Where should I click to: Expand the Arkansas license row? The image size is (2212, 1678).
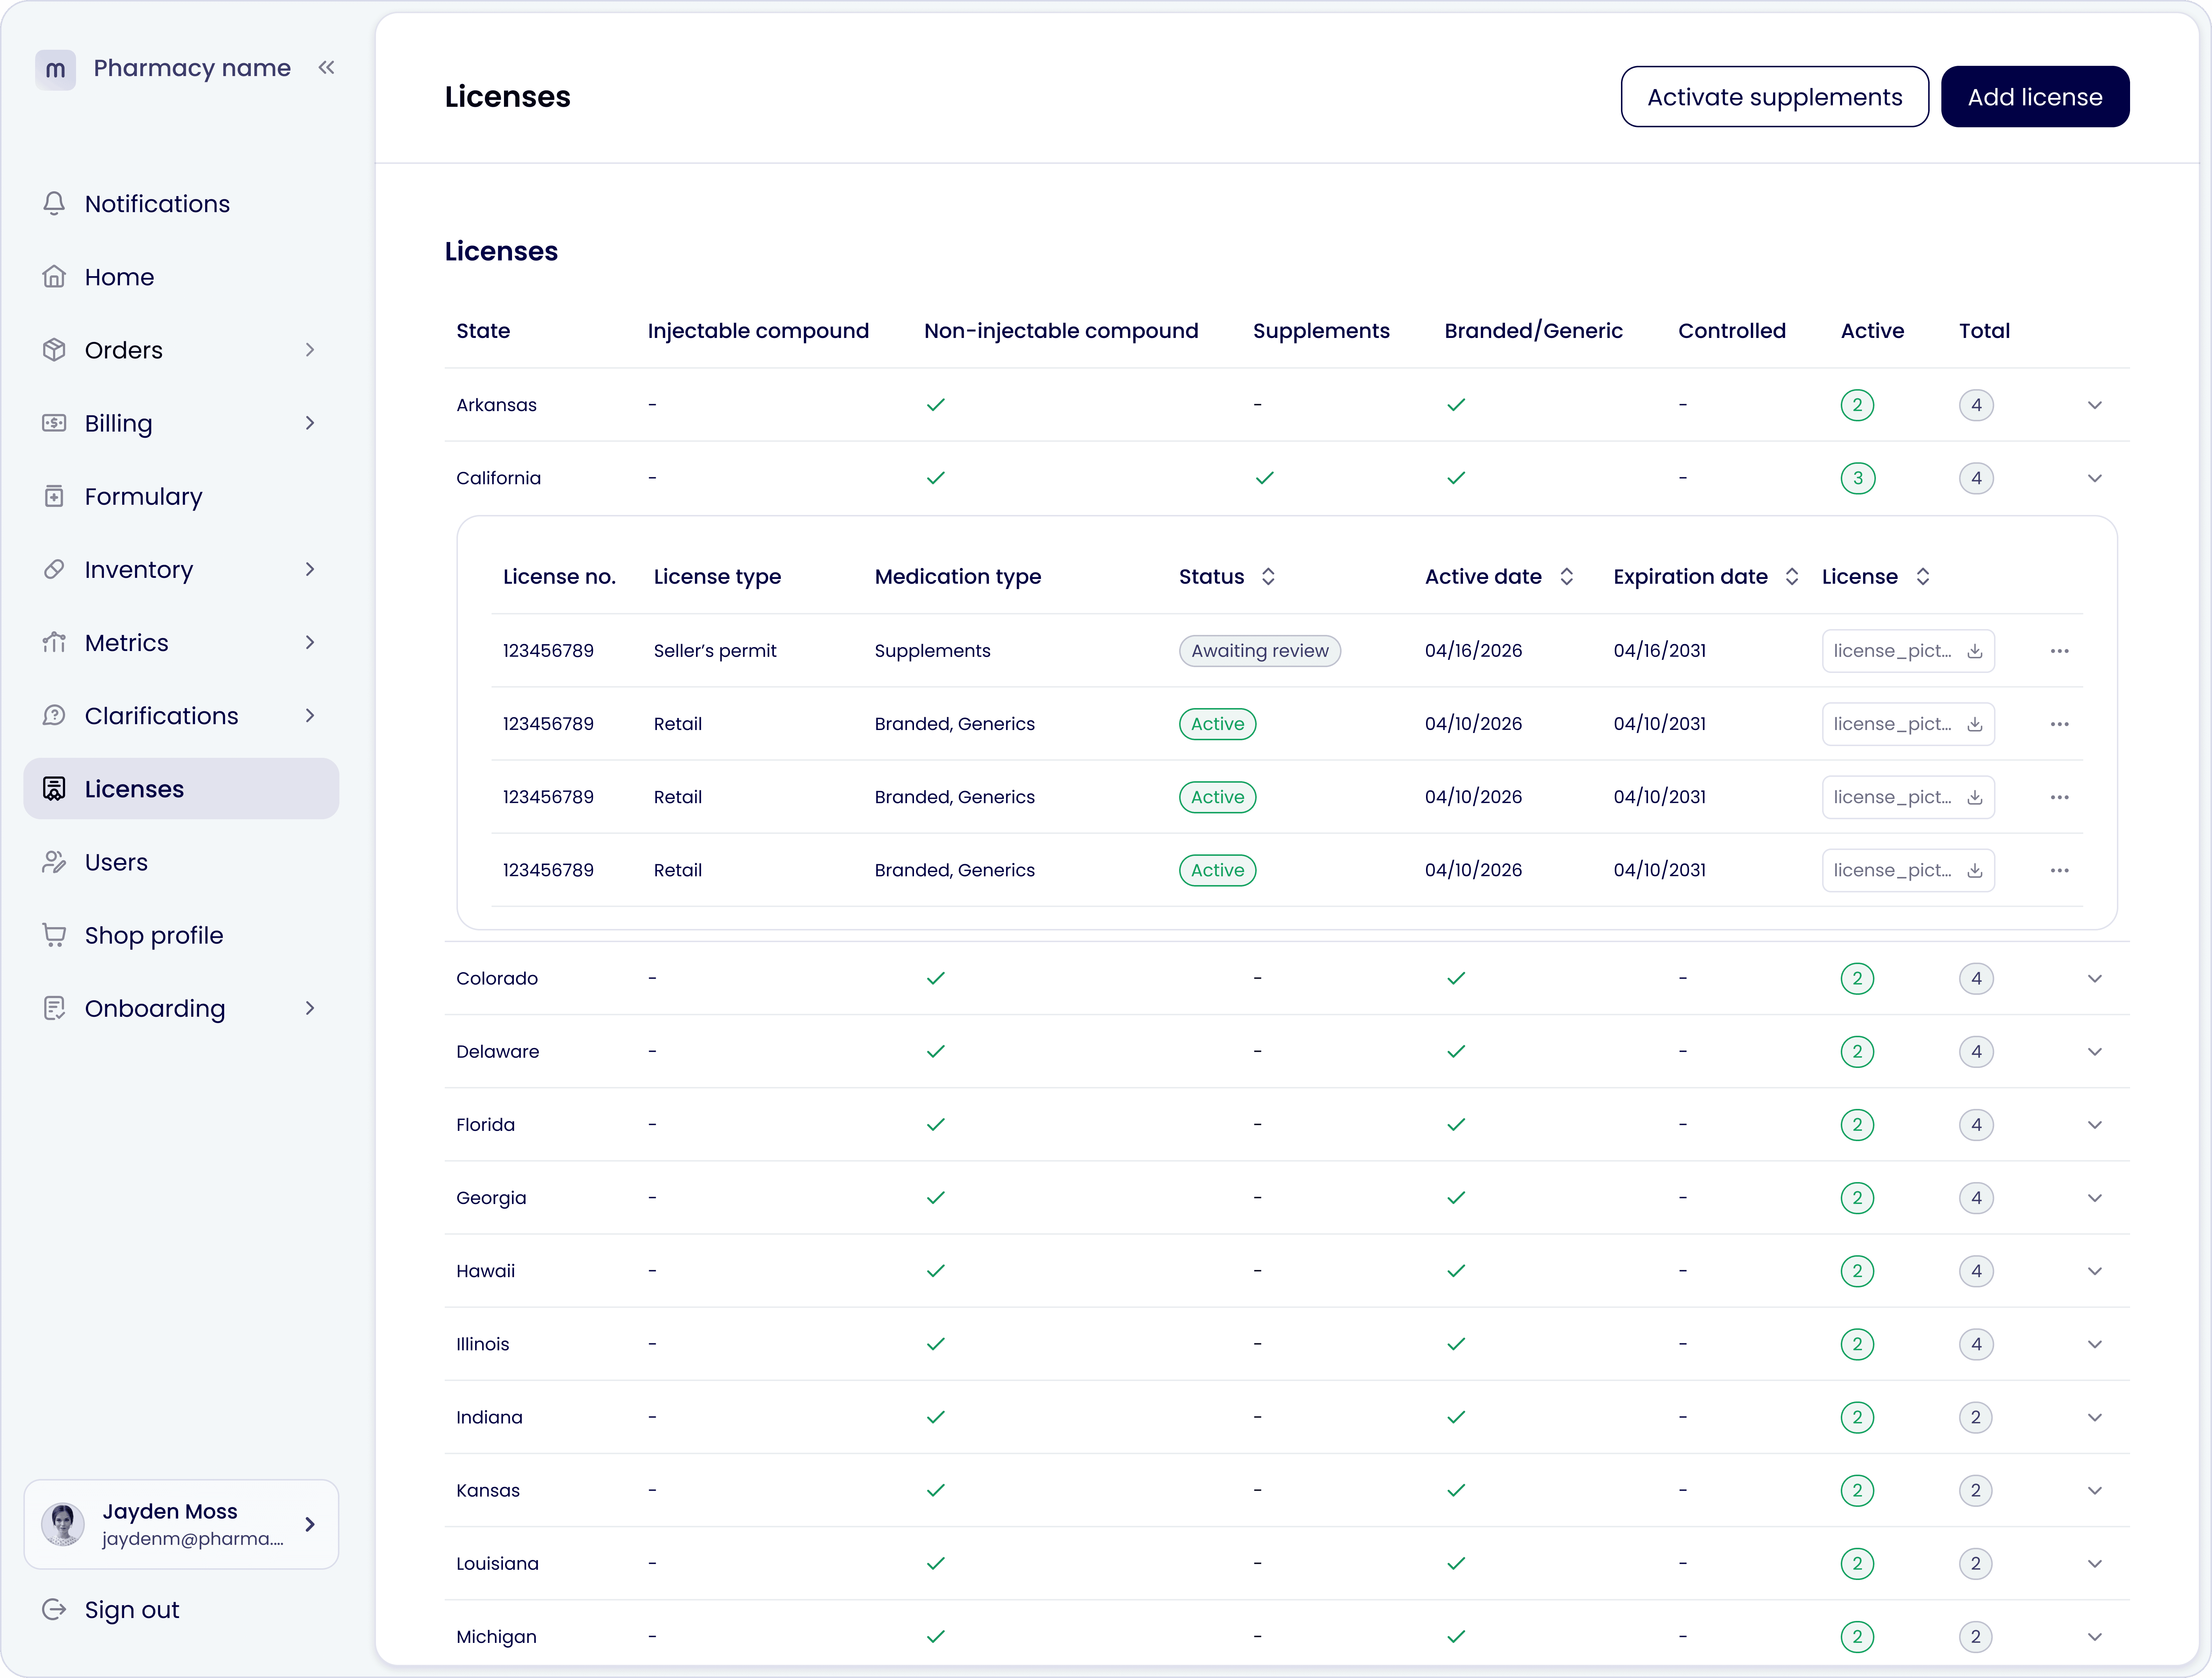point(2095,405)
